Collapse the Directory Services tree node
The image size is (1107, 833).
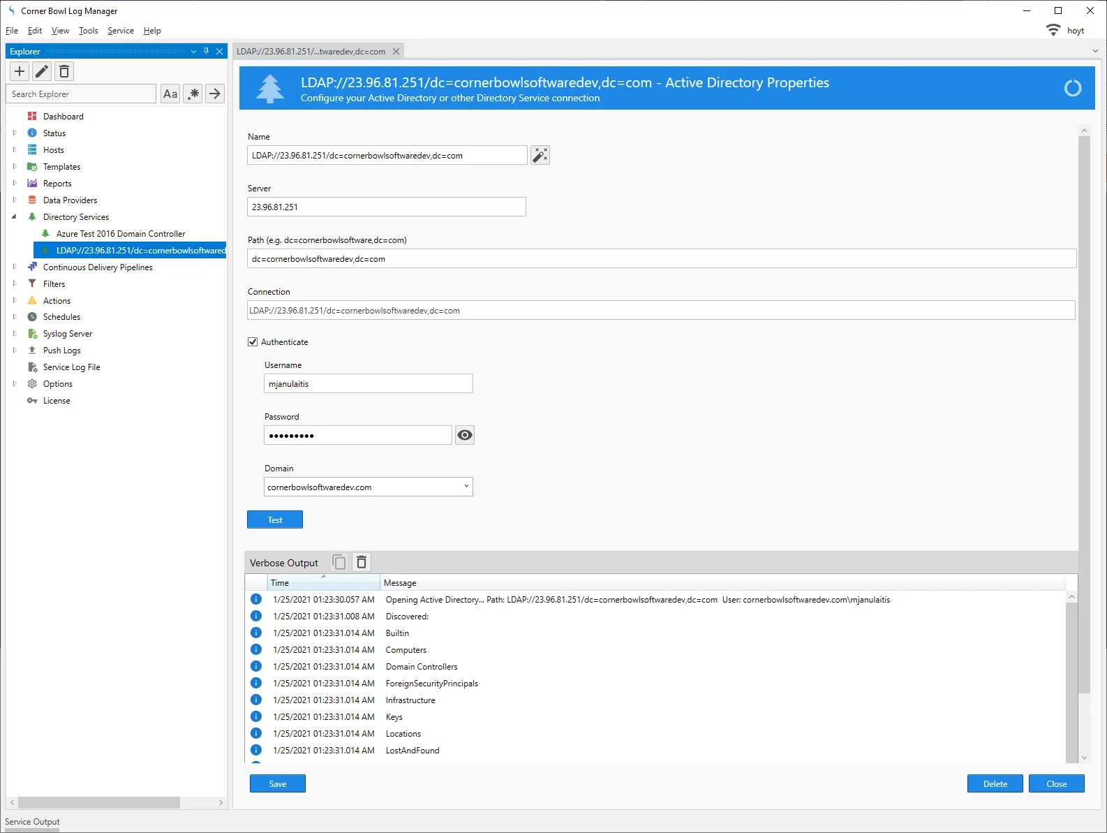[x=14, y=217]
